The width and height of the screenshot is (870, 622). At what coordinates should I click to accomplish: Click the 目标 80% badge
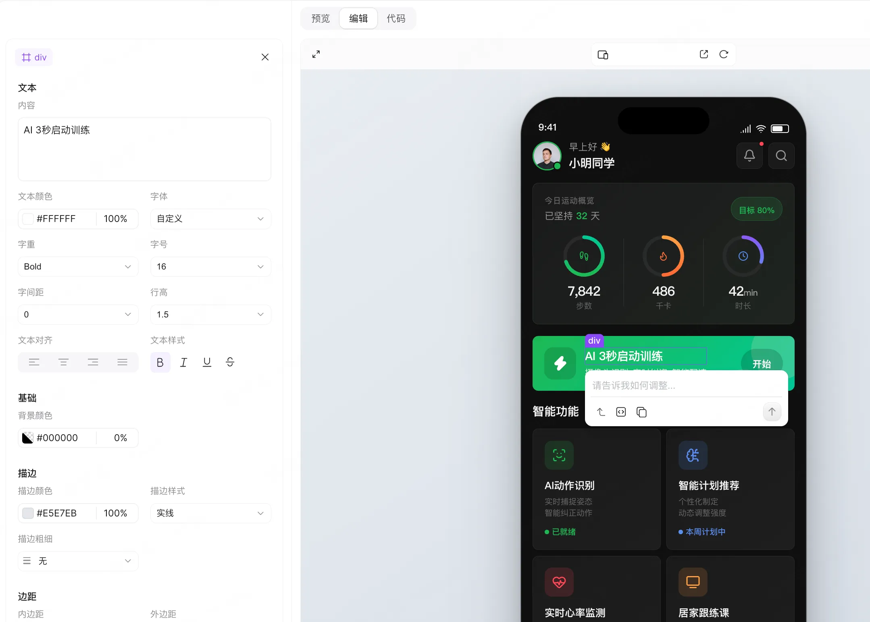pyautogui.click(x=757, y=210)
